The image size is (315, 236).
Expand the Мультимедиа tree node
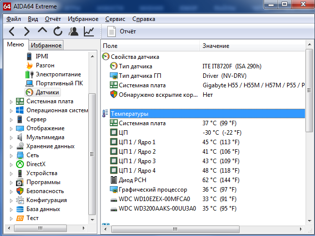coord(11,138)
